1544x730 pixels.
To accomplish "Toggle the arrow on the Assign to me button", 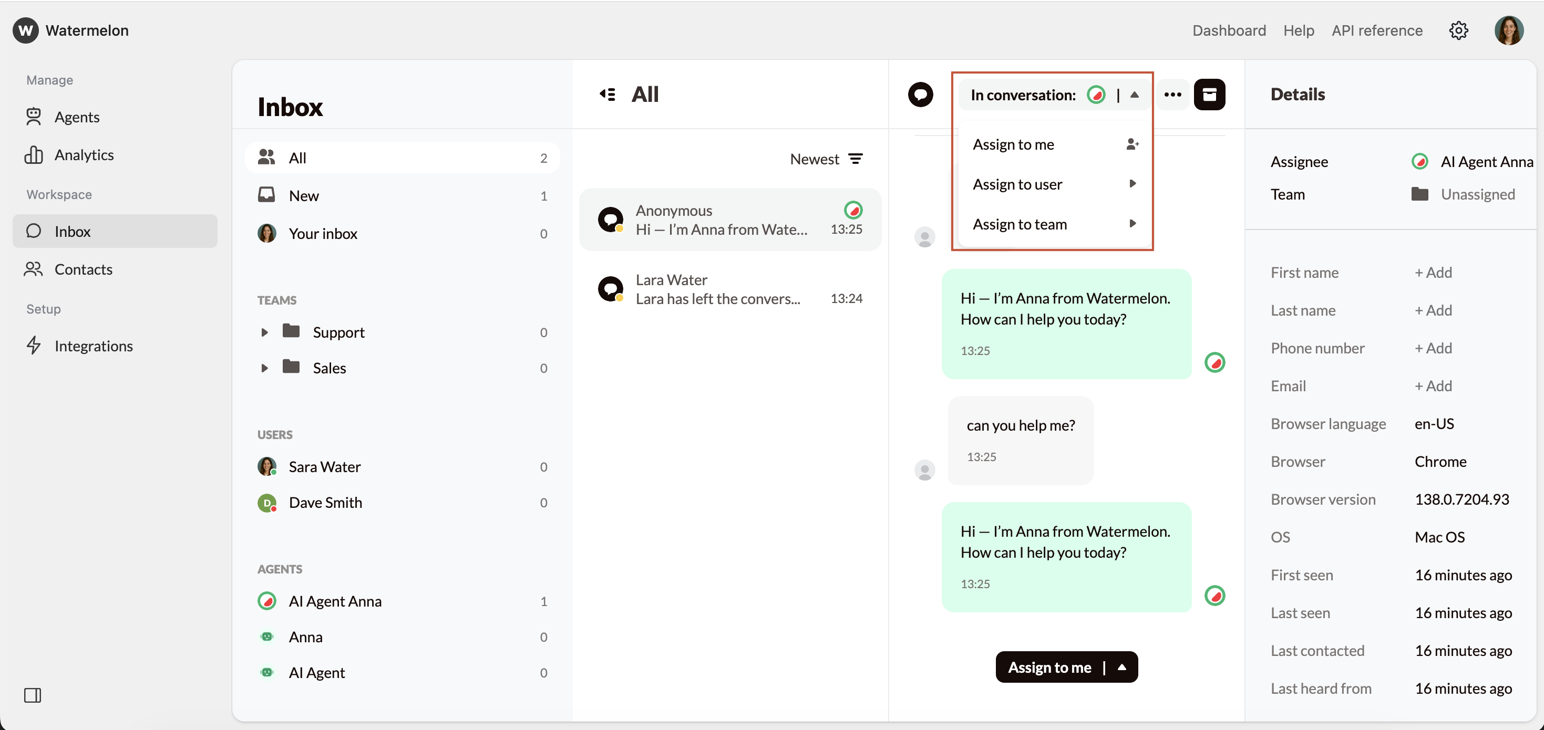I will point(1122,666).
